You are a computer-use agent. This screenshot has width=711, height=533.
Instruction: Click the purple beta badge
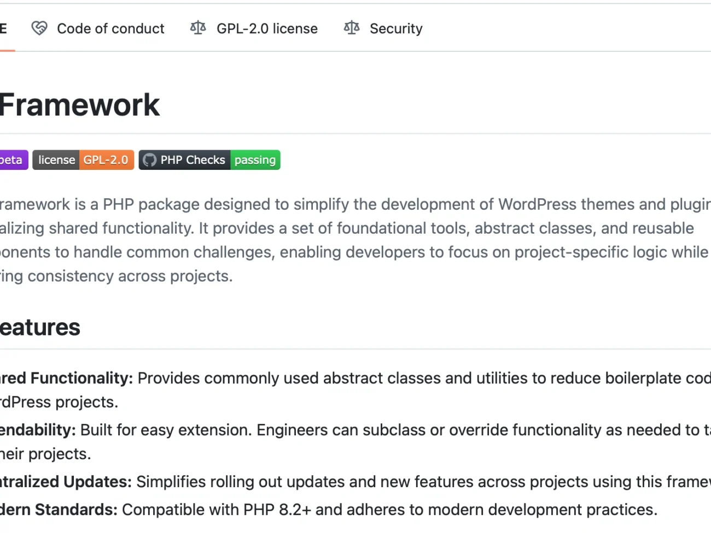[x=12, y=160]
